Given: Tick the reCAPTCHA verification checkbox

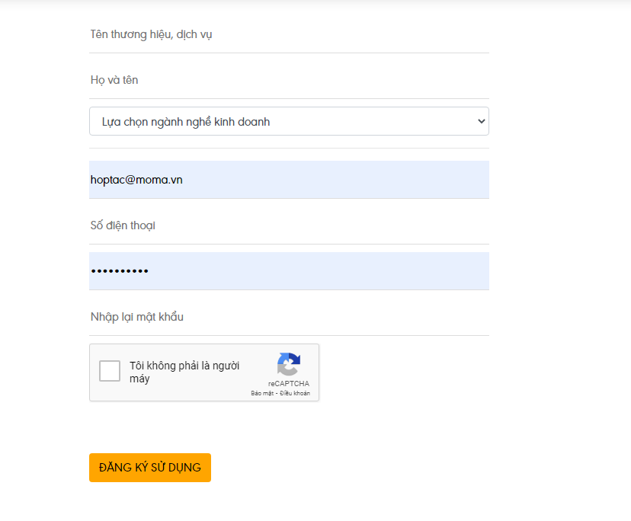Looking at the screenshot, I should click(x=110, y=371).
